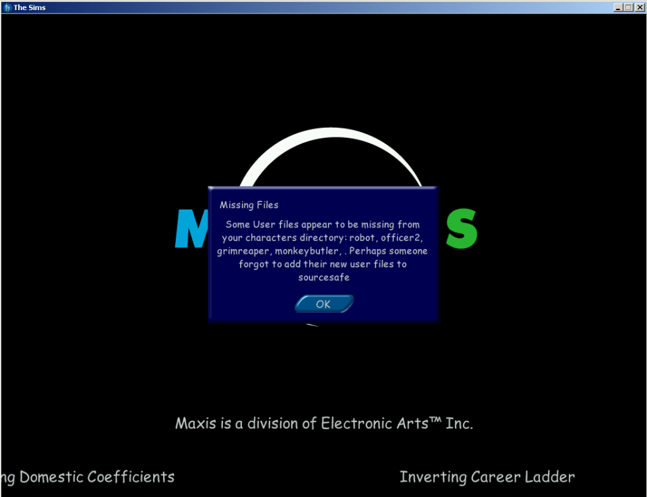The image size is (647, 497).
Task: Maximize The Sims window
Action: tap(627, 7)
